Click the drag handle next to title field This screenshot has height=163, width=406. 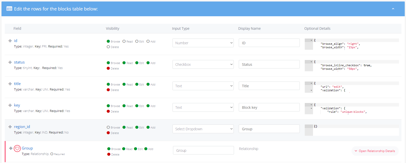point(10,84)
